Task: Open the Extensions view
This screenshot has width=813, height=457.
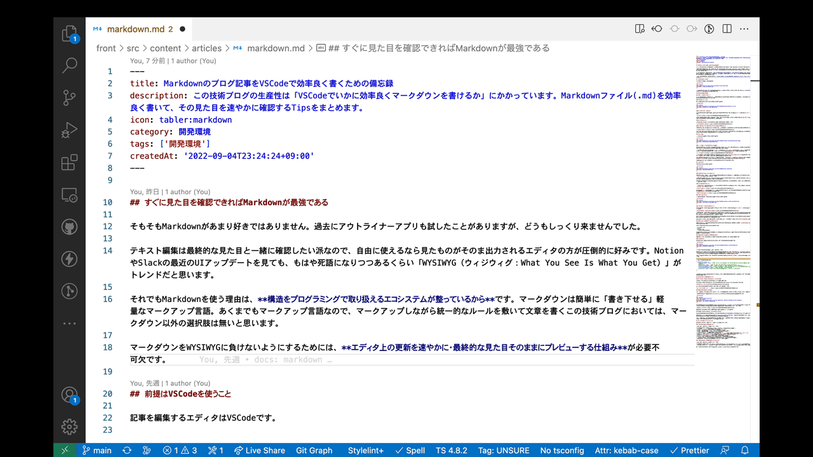Action: click(x=69, y=162)
